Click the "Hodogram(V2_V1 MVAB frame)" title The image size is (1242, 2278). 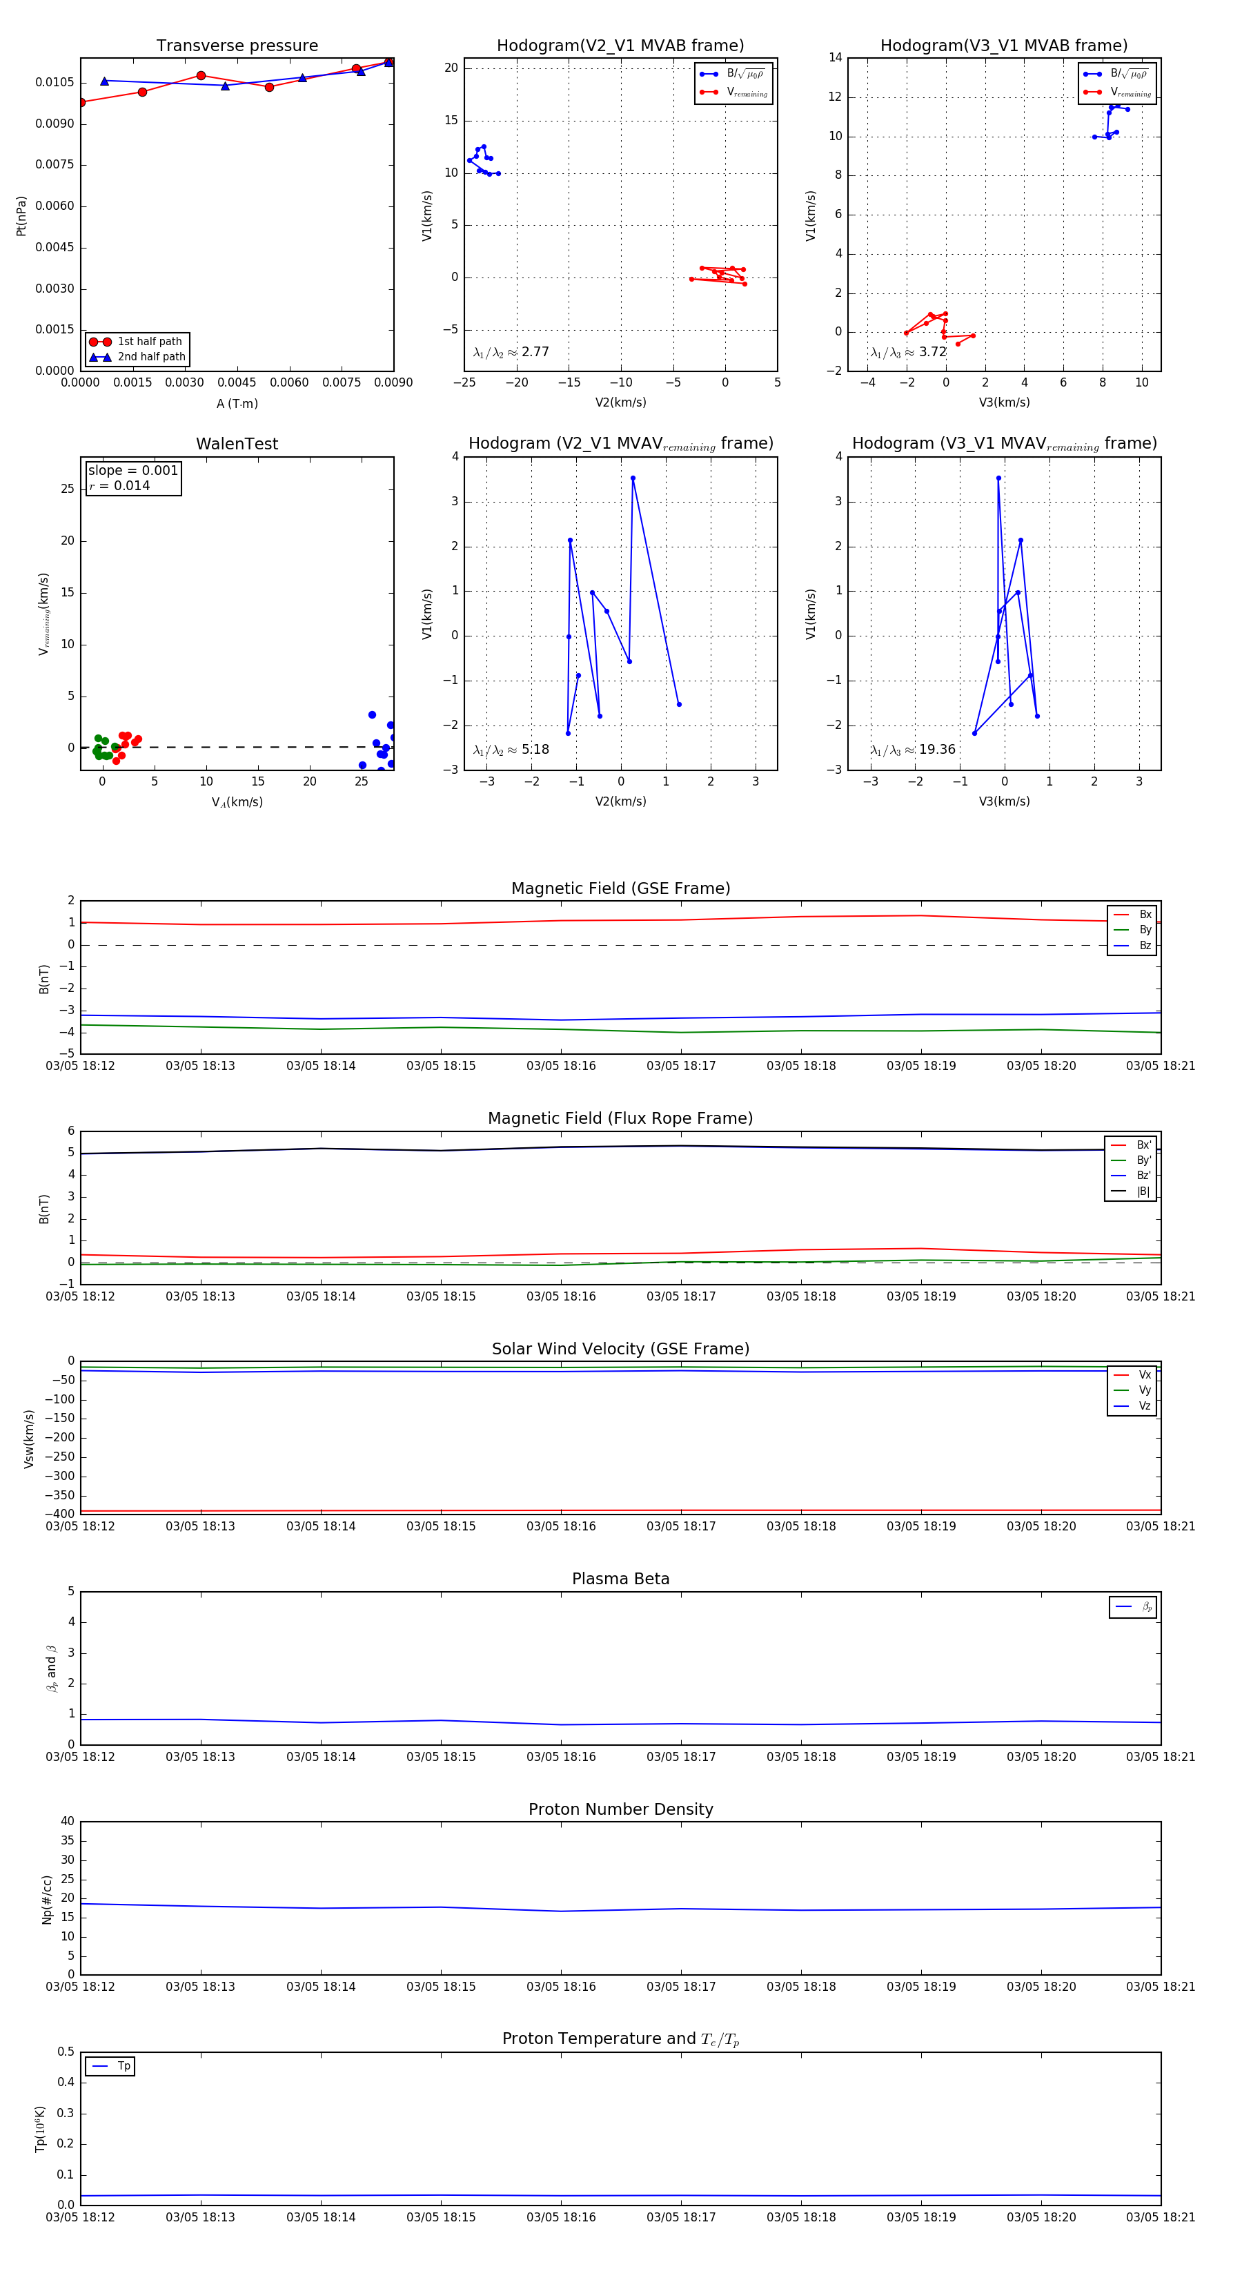(620, 46)
